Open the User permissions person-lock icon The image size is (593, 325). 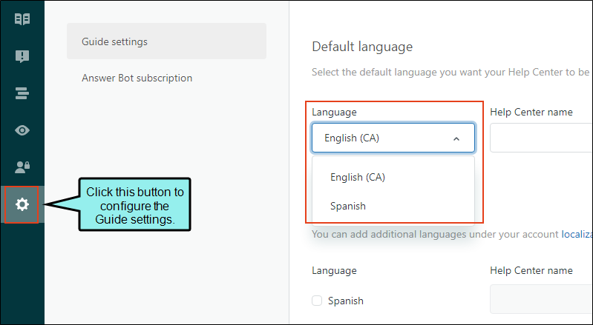[22, 167]
